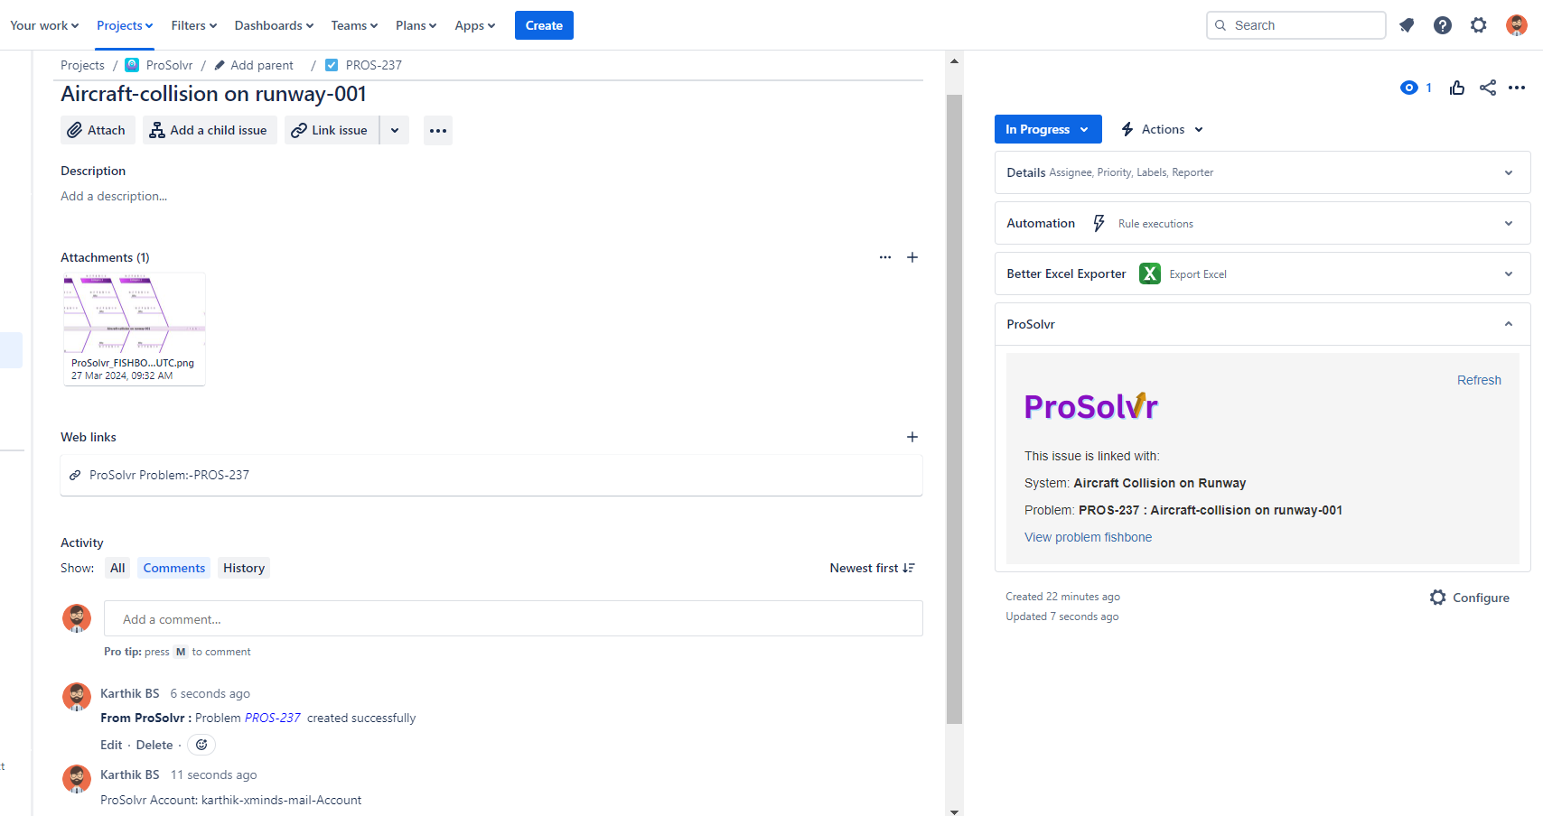Screen dimensions: 1543x816
Task: Open the Teams menu
Action: coord(354,25)
